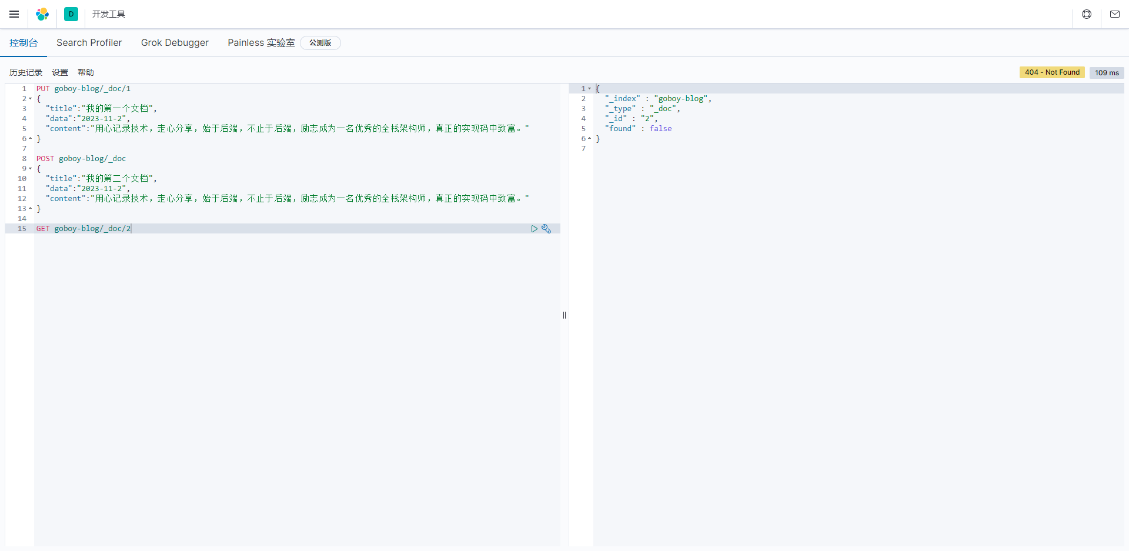Viewport: 1129px width, 551px height.
Task: Switch to Grok Debugger tab
Action: pos(175,43)
